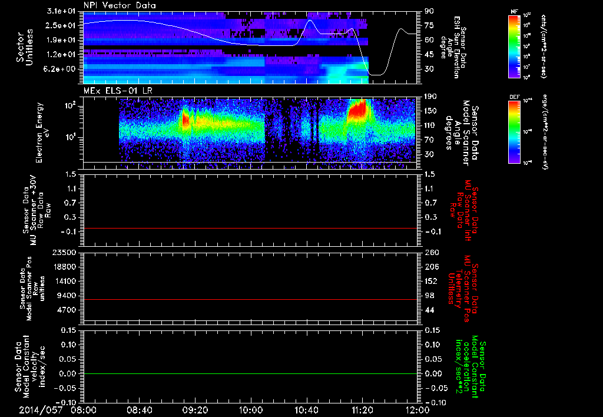
Task: Click the '11:20' time axis label
Action: 362,410
